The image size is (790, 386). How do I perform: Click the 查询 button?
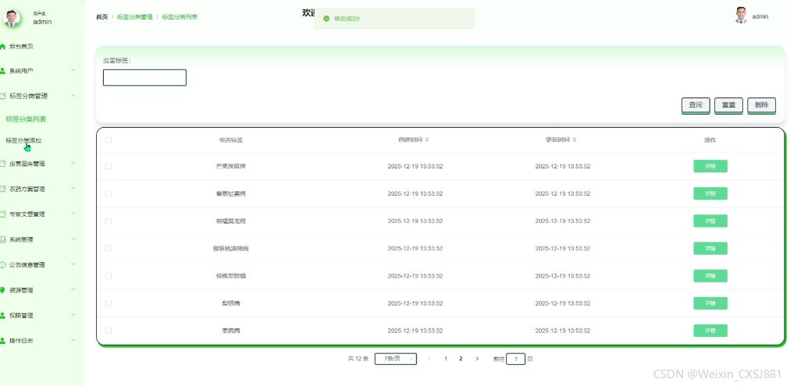(696, 105)
